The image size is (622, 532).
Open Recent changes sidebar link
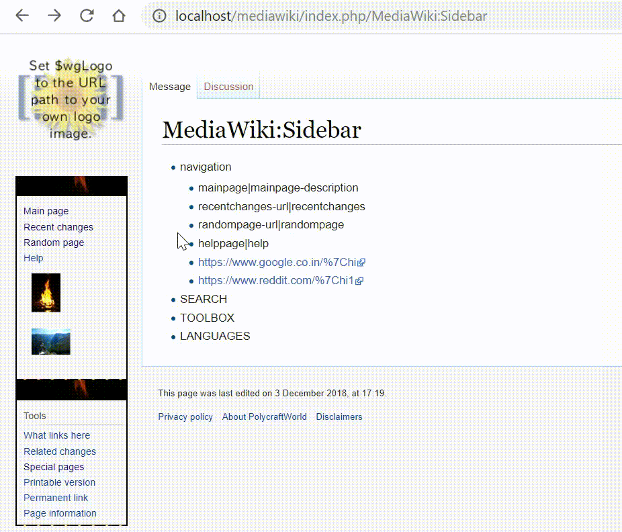pyautogui.click(x=58, y=227)
